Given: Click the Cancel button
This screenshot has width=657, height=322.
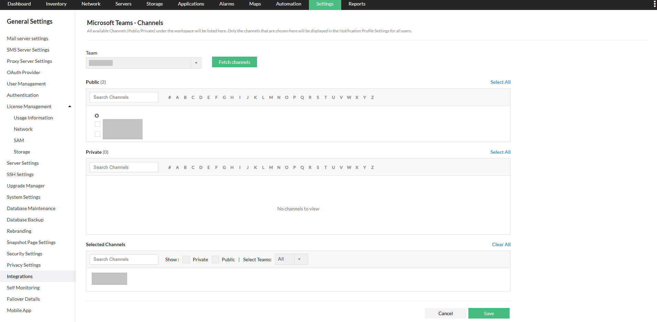Looking at the screenshot, I should point(446,313).
